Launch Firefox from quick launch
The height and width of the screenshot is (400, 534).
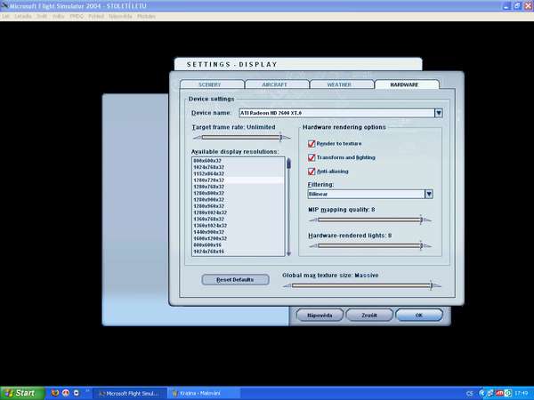click(55, 393)
